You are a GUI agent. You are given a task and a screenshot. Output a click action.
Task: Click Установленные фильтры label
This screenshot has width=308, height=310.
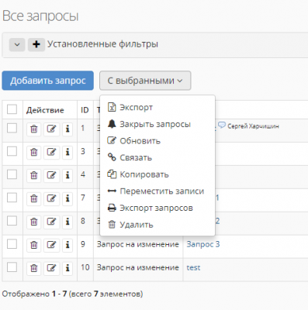102,44
